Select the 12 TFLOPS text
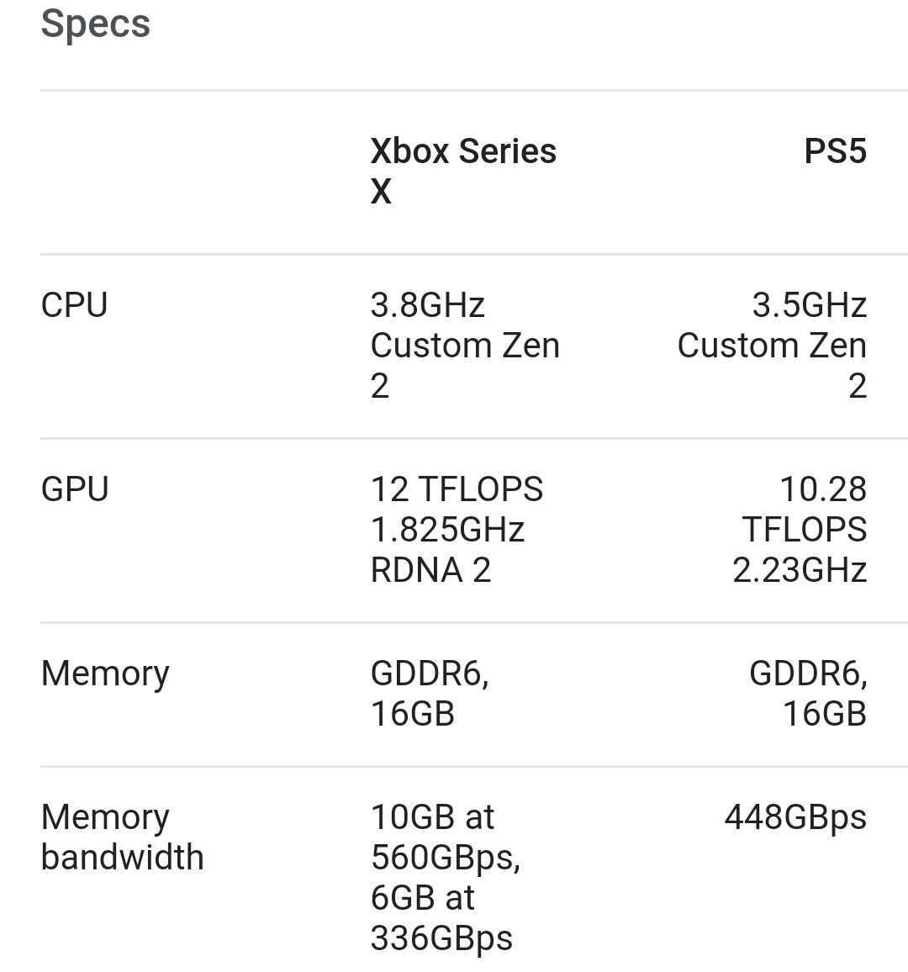 click(457, 489)
